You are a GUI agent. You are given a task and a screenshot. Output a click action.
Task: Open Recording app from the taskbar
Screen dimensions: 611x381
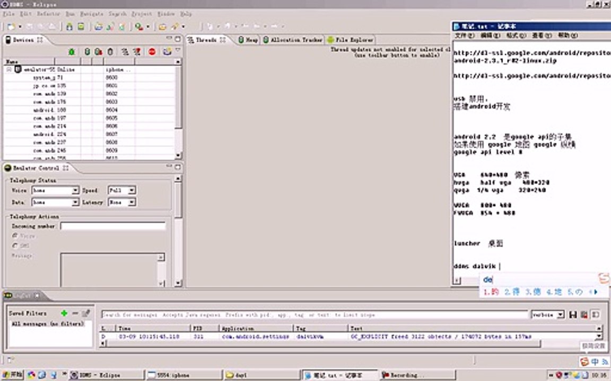tap(417, 375)
